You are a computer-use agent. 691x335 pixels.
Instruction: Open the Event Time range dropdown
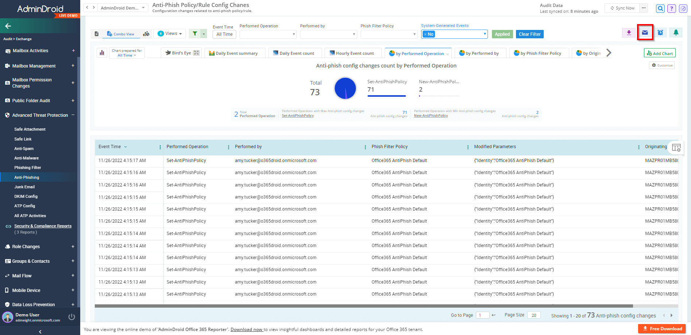[x=224, y=34]
